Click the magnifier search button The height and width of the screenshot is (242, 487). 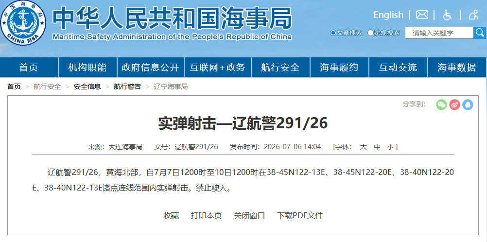click(480, 33)
